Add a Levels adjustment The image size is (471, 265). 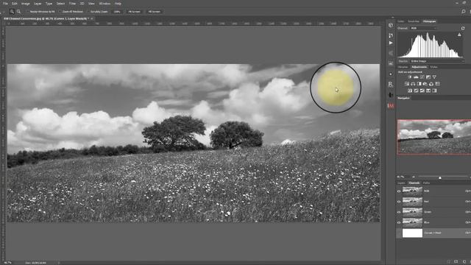(x=416, y=77)
